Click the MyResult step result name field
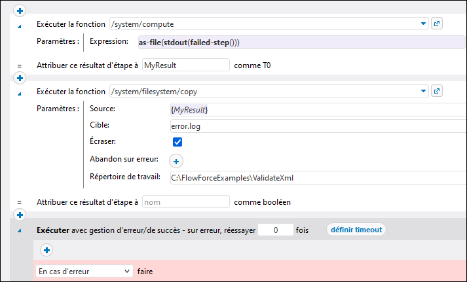This screenshot has height=282, width=467. 186,65
